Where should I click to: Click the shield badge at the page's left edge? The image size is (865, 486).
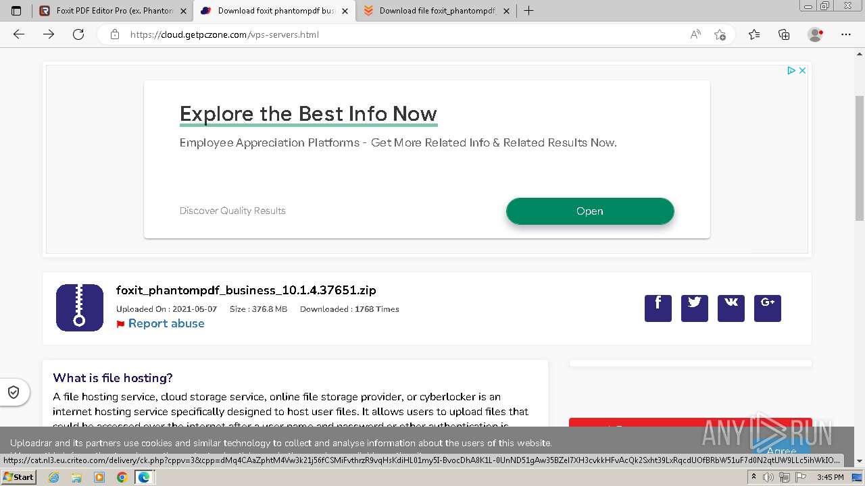point(14,392)
